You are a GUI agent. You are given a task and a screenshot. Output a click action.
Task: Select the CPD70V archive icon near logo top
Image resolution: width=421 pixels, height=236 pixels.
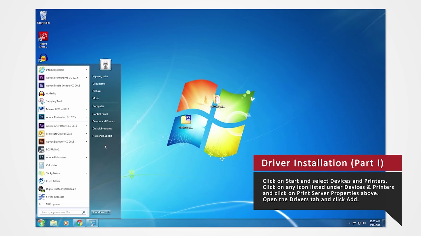tap(217, 101)
